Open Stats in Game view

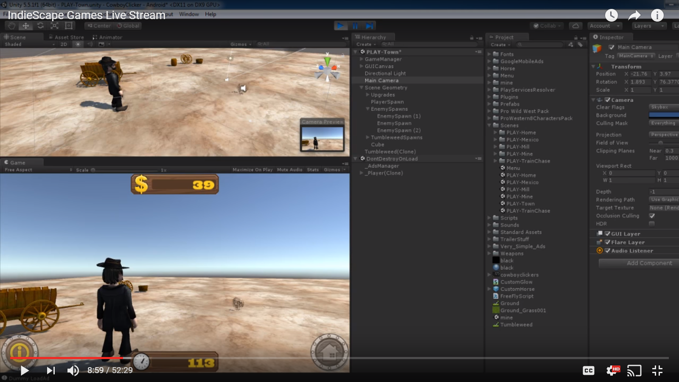(313, 170)
